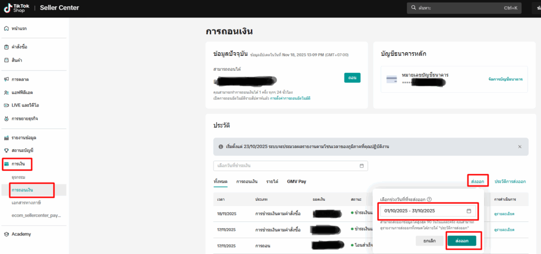Click the ถอน withdraw button
The image size is (541, 254).
point(352,78)
